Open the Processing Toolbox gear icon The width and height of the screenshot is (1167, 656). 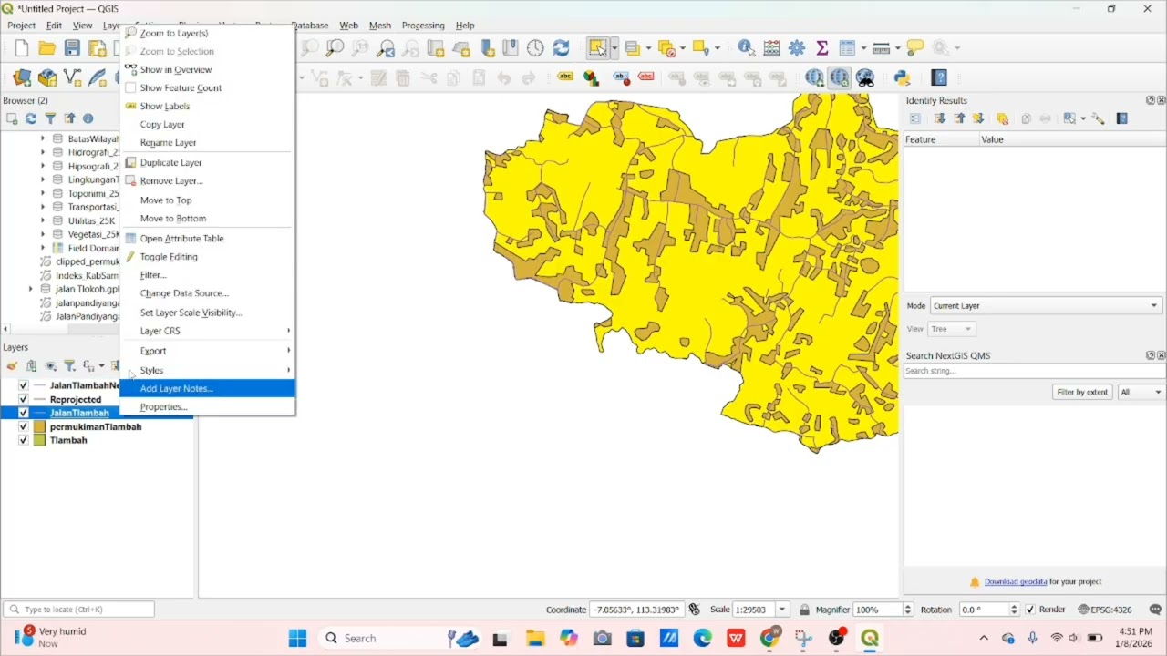tap(797, 48)
